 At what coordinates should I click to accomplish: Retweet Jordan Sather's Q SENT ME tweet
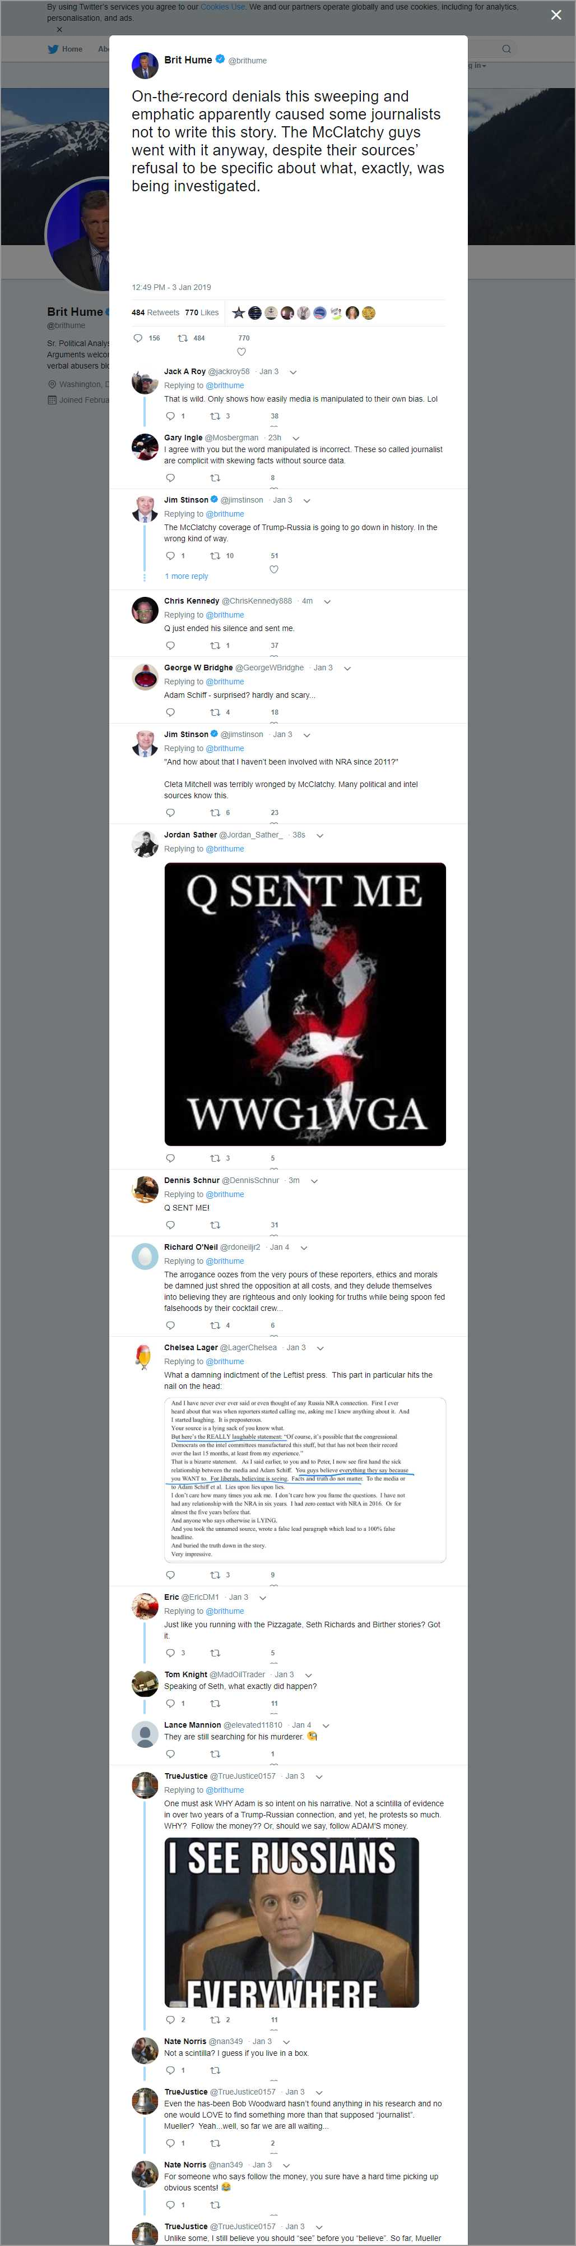[x=215, y=1158]
